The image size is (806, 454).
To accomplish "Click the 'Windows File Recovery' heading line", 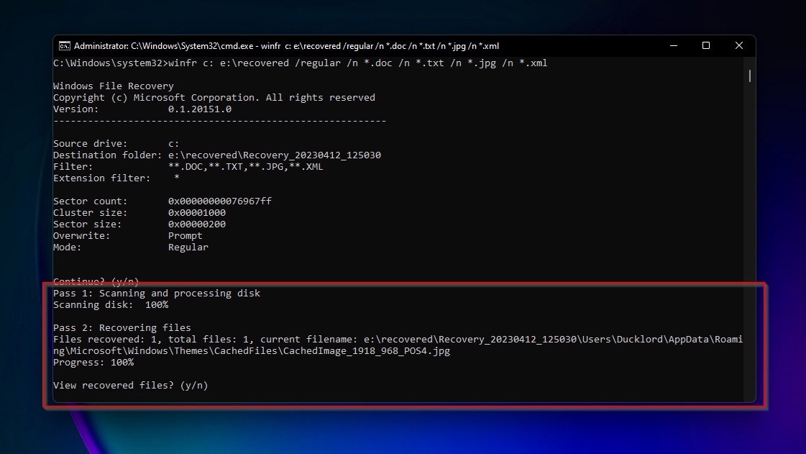I will coord(113,86).
